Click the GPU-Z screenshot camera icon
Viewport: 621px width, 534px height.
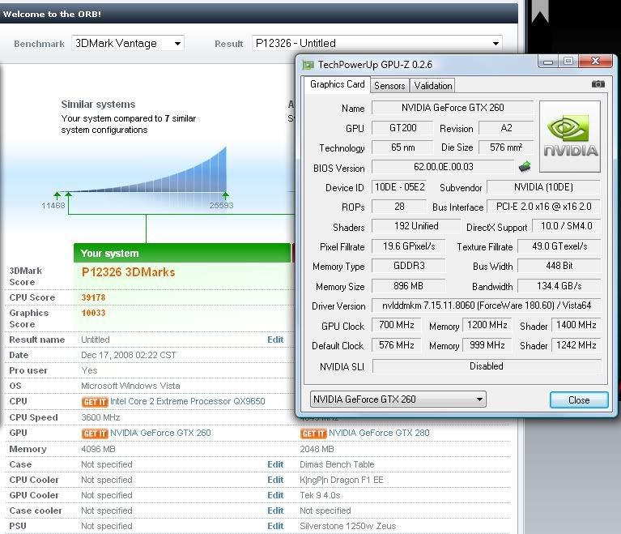pyautogui.click(x=598, y=84)
